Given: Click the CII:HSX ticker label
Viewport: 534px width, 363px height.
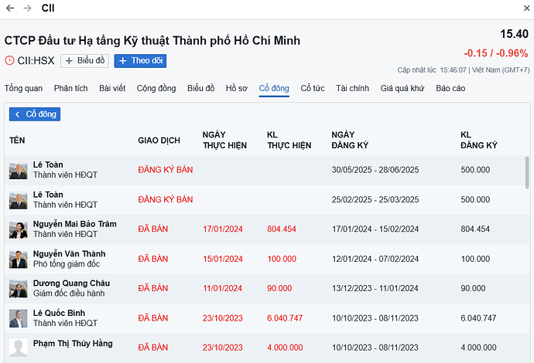Looking at the screenshot, I should [36, 61].
